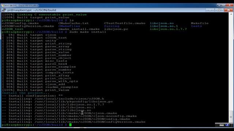Click the blue 'CMakeFiles' directory name

click(69, 26)
